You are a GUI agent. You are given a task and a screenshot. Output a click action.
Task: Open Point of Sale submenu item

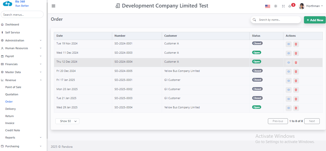(x=13, y=87)
